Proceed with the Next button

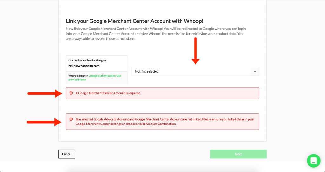coord(238,154)
